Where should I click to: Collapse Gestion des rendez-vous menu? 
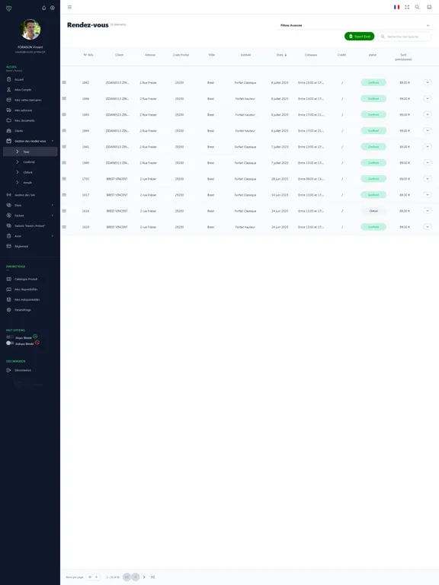pyautogui.click(x=30, y=141)
